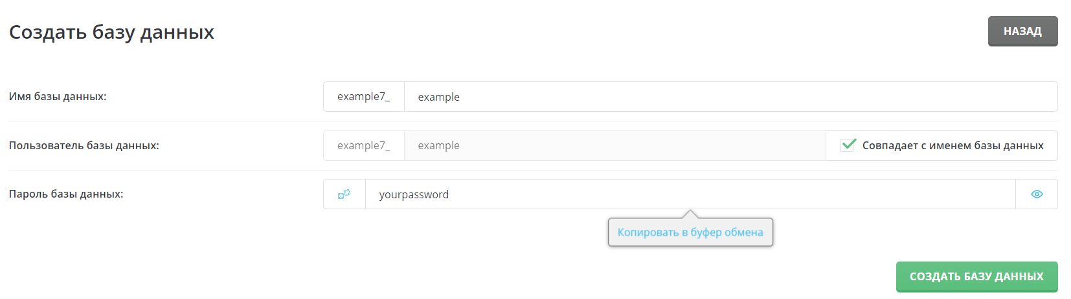Screen dimensions: 1071x299
Task: Generate a random password with dice icon
Action: tap(344, 194)
